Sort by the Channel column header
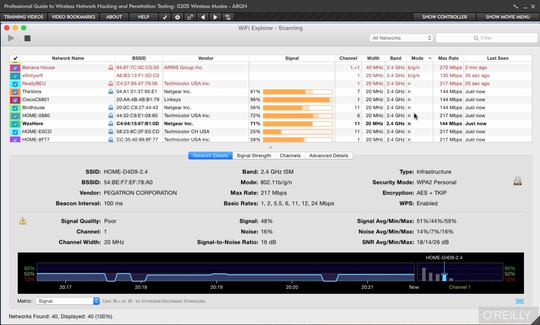This screenshot has width=540, height=325. (x=348, y=58)
